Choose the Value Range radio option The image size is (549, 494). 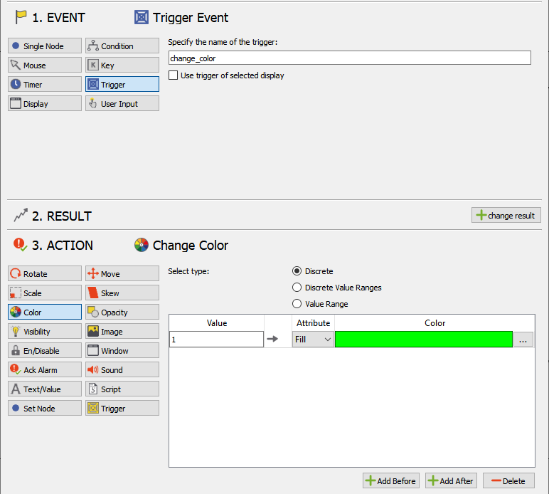pos(297,304)
